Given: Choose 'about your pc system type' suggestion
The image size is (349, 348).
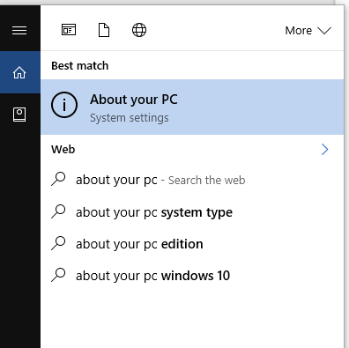Looking at the screenshot, I should pos(192,212).
